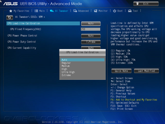Click the F10: Save ESC: Exit hint
The width and height of the screenshot is (165, 124).
[123, 106]
